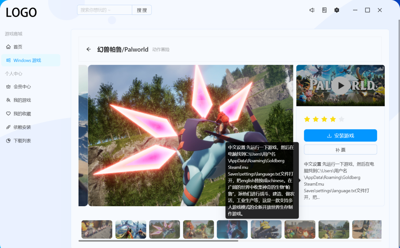The height and width of the screenshot is (248, 400).
Task: View the 下载列表 download list
Action: pos(31,141)
